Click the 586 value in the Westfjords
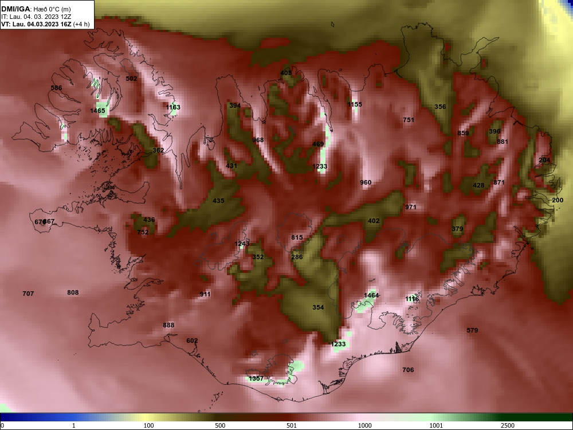Screen dimensions: 573x430 (x=56, y=88)
